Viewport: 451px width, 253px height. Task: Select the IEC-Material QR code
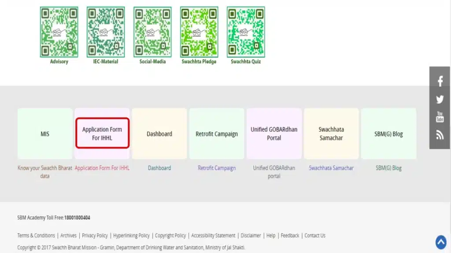coord(106,32)
